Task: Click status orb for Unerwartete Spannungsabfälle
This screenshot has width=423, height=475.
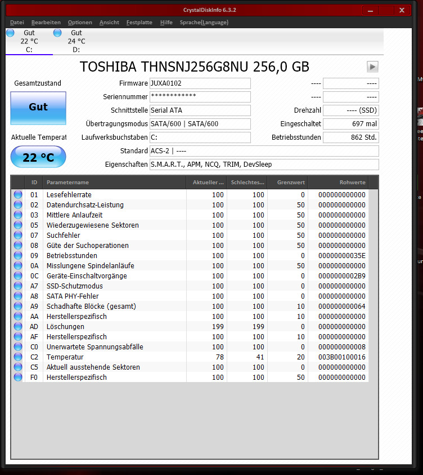Action: pyautogui.click(x=18, y=347)
